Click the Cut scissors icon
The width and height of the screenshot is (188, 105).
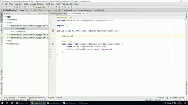[x=15, y=7]
